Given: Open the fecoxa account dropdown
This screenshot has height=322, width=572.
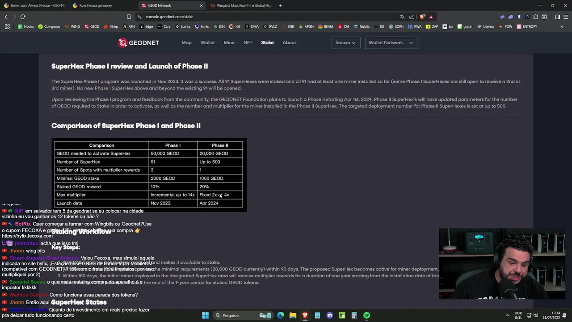Looking at the screenshot, I should tap(346, 42).
